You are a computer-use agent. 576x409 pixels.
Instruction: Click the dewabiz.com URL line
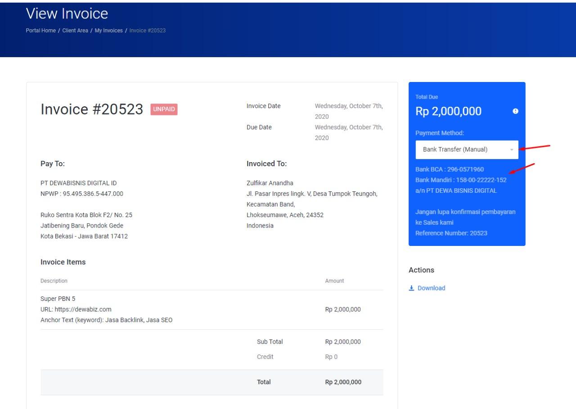pyautogui.click(x=76, y=309)
